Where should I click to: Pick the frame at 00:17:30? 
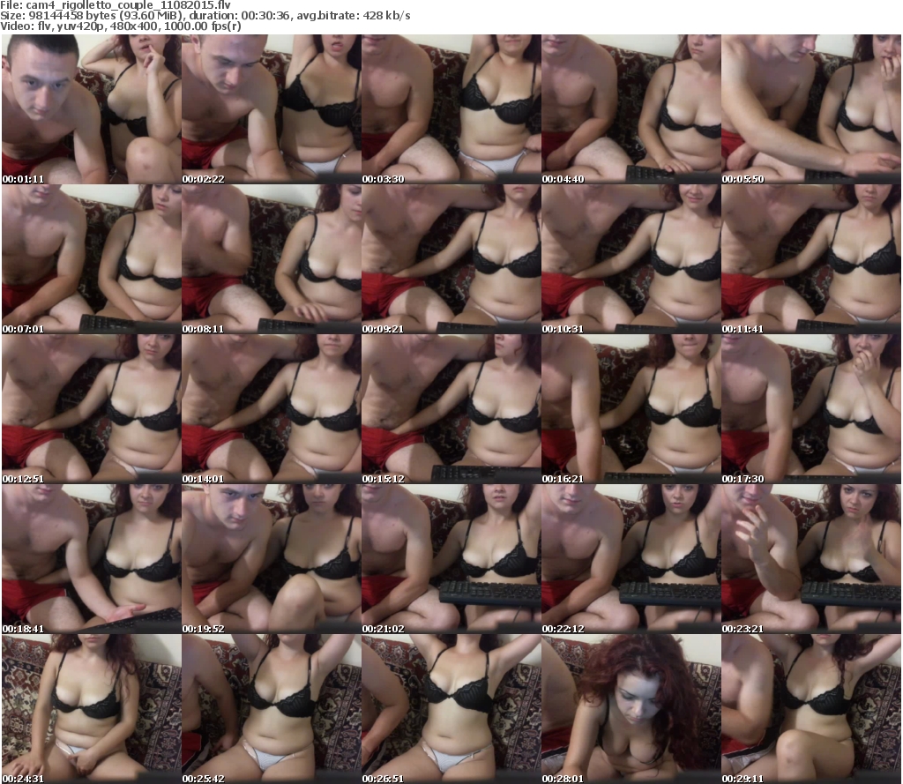[811, 409]
